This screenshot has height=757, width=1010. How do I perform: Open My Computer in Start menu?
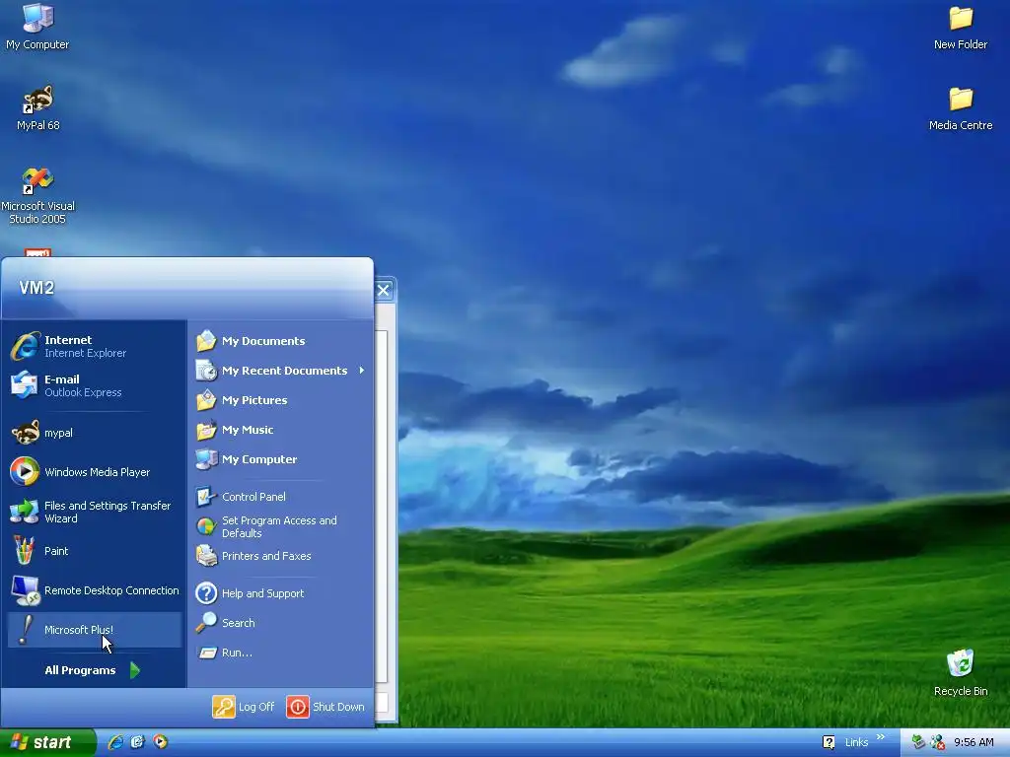[x=280, y=459]
